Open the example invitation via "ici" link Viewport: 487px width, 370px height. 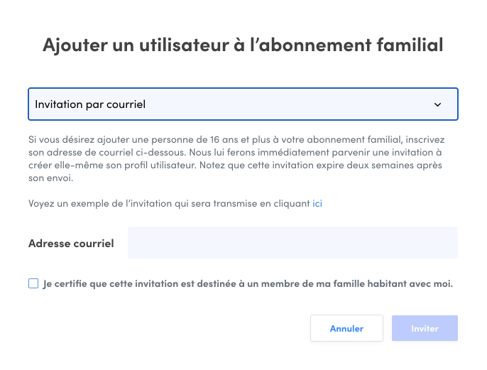[x=317, y=203]
